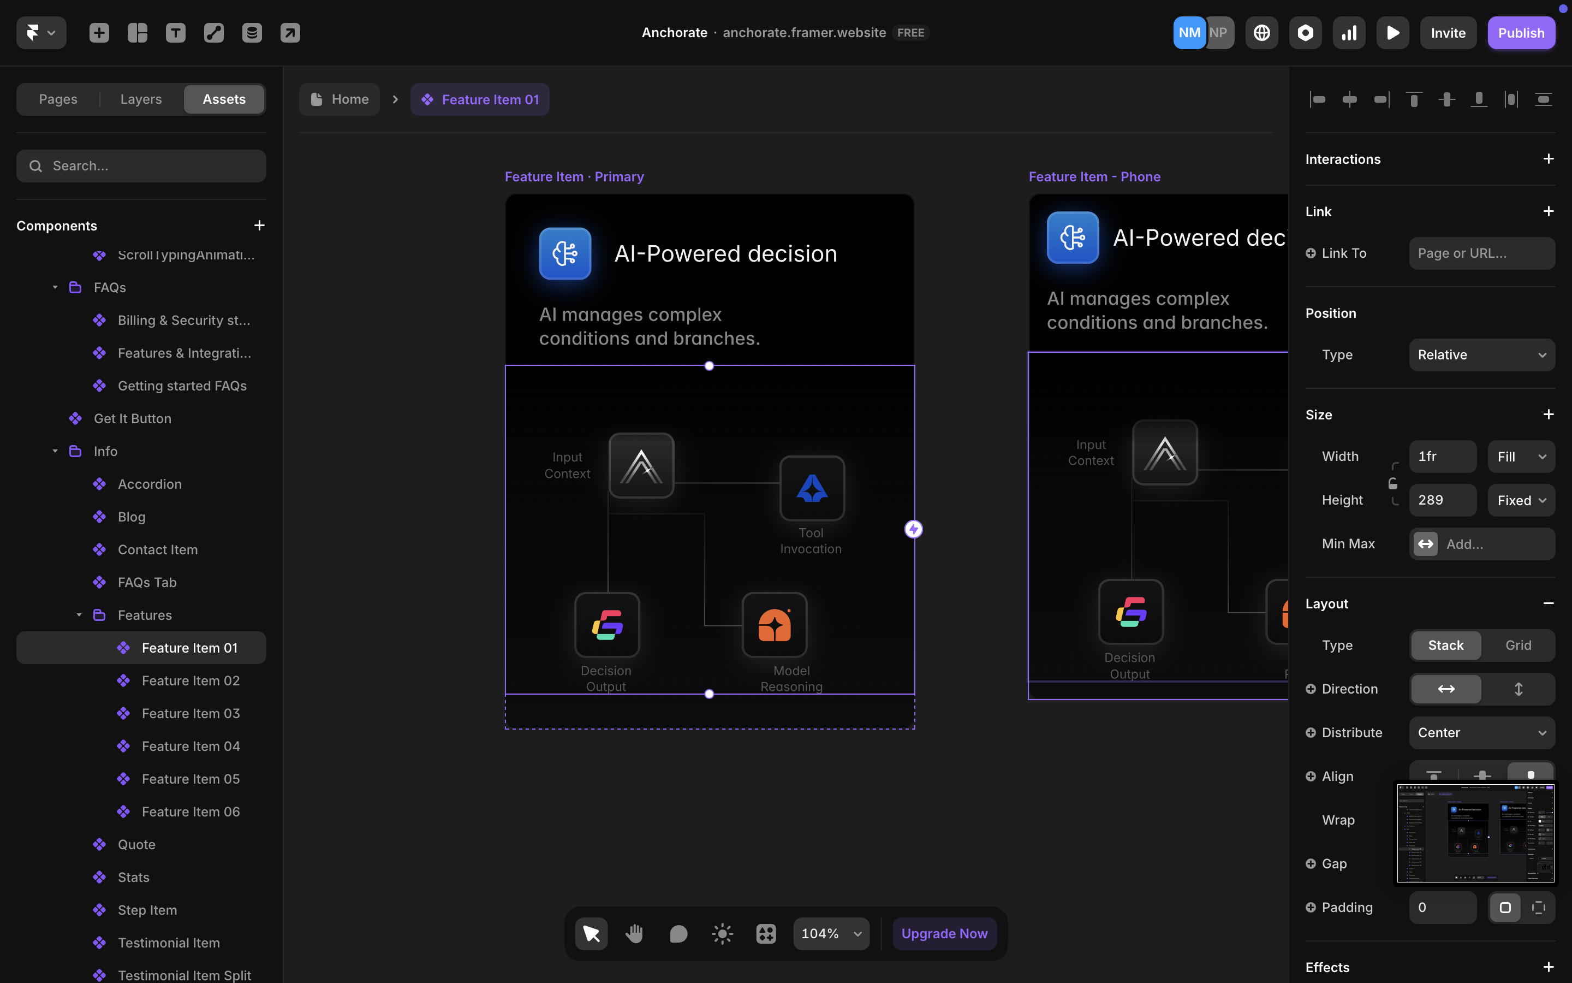Image resolution: width=1572 pixels, height=983 pixels.
Task: Open the globe site settings icon
Action: tap(1261, 33)
